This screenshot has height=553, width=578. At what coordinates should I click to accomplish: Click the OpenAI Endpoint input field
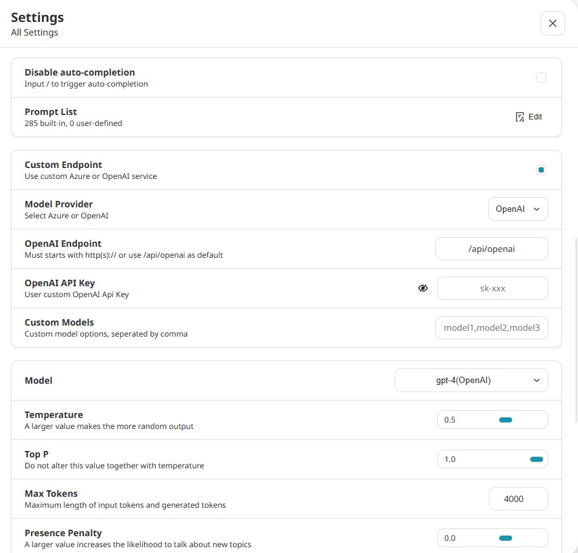(x=491, y=249)
